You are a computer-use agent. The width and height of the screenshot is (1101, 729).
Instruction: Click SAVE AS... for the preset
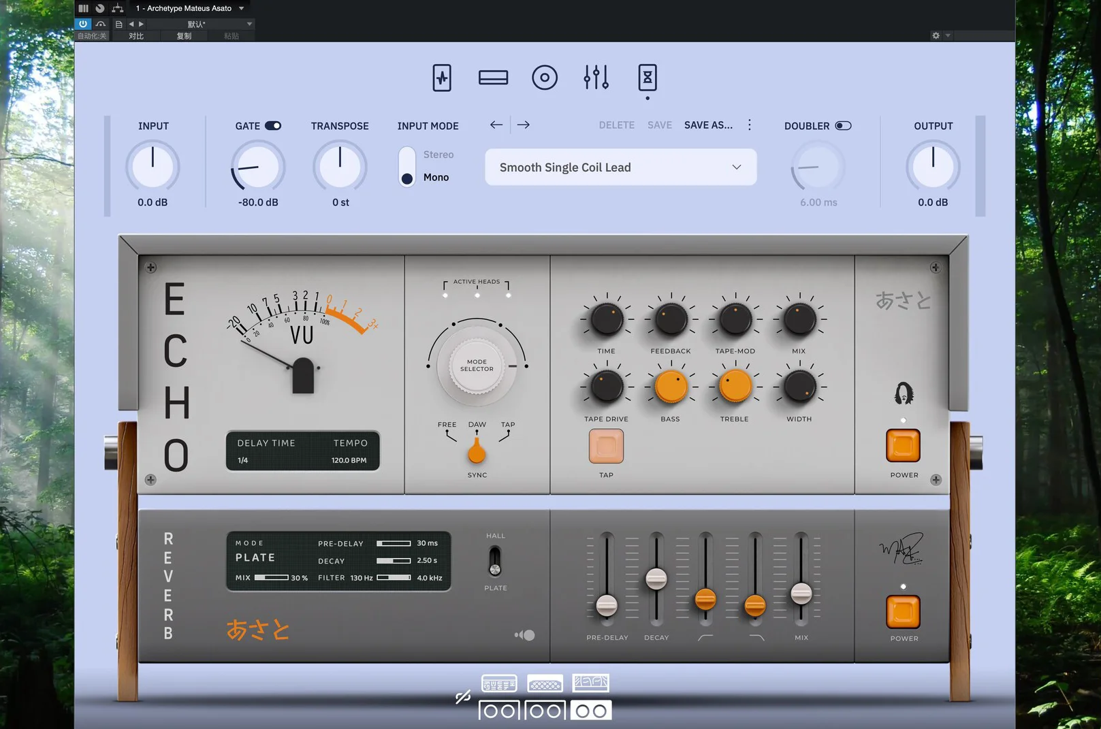pyautogui.click(x=708, y=125)
